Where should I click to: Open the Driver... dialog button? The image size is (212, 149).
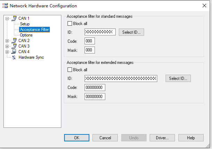coord(162,138)
